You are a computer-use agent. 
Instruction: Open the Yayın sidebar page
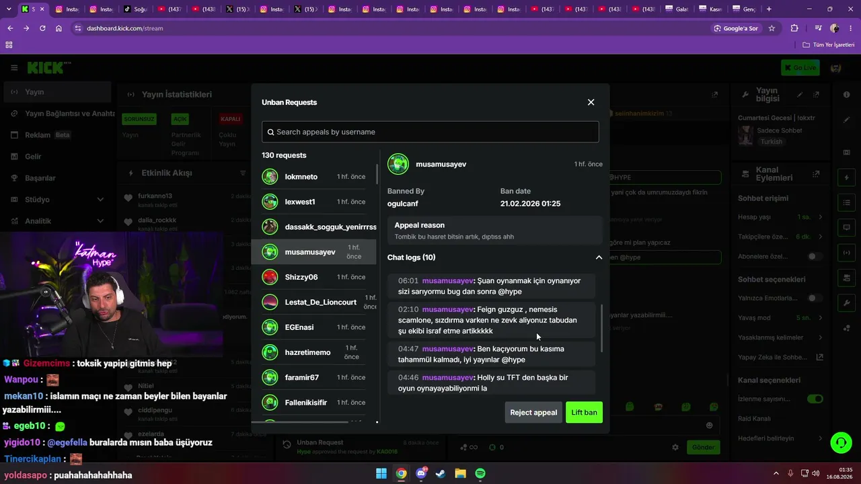point(57,92)
